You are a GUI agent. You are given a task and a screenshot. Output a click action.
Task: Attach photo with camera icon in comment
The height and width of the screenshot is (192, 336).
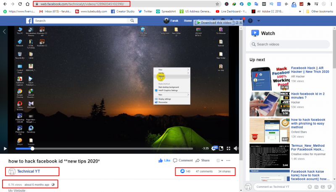click(316, 187)
